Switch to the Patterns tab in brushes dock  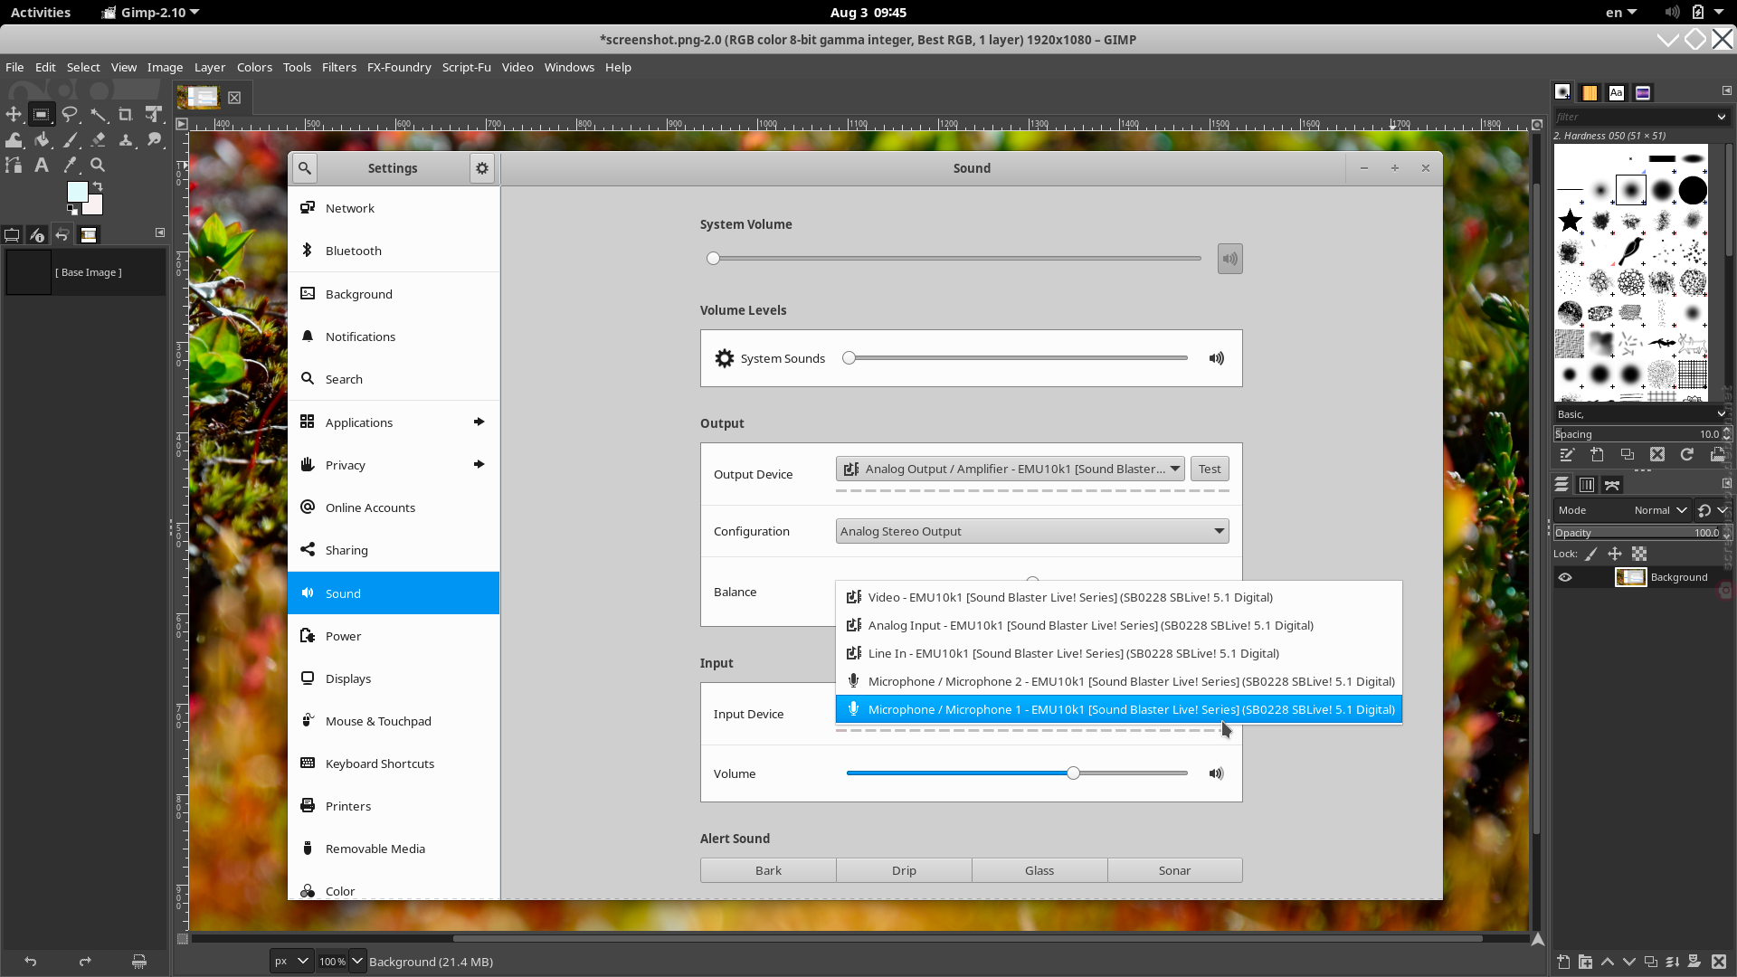click(1590, 92)
